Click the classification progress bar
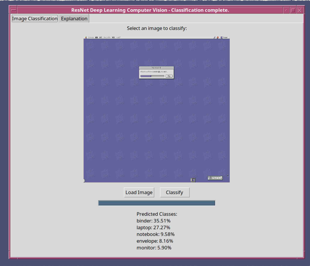The height and width of the screenshot is (266, 310). (157, 203)
